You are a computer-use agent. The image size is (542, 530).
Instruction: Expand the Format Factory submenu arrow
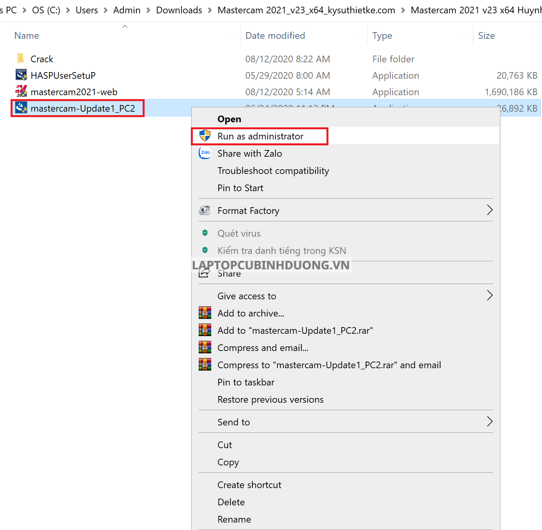489,210
